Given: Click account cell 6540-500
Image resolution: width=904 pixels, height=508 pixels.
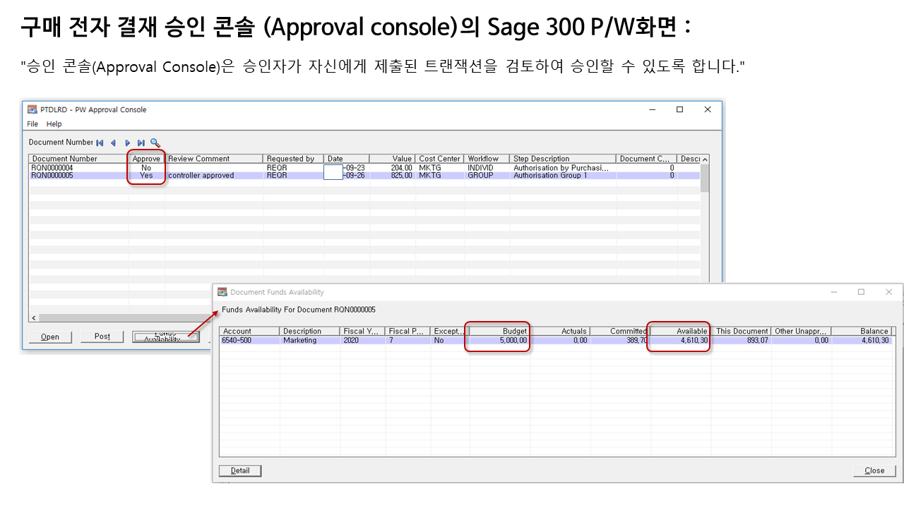Looking at the screenshot, I should [x=249, y=340].
